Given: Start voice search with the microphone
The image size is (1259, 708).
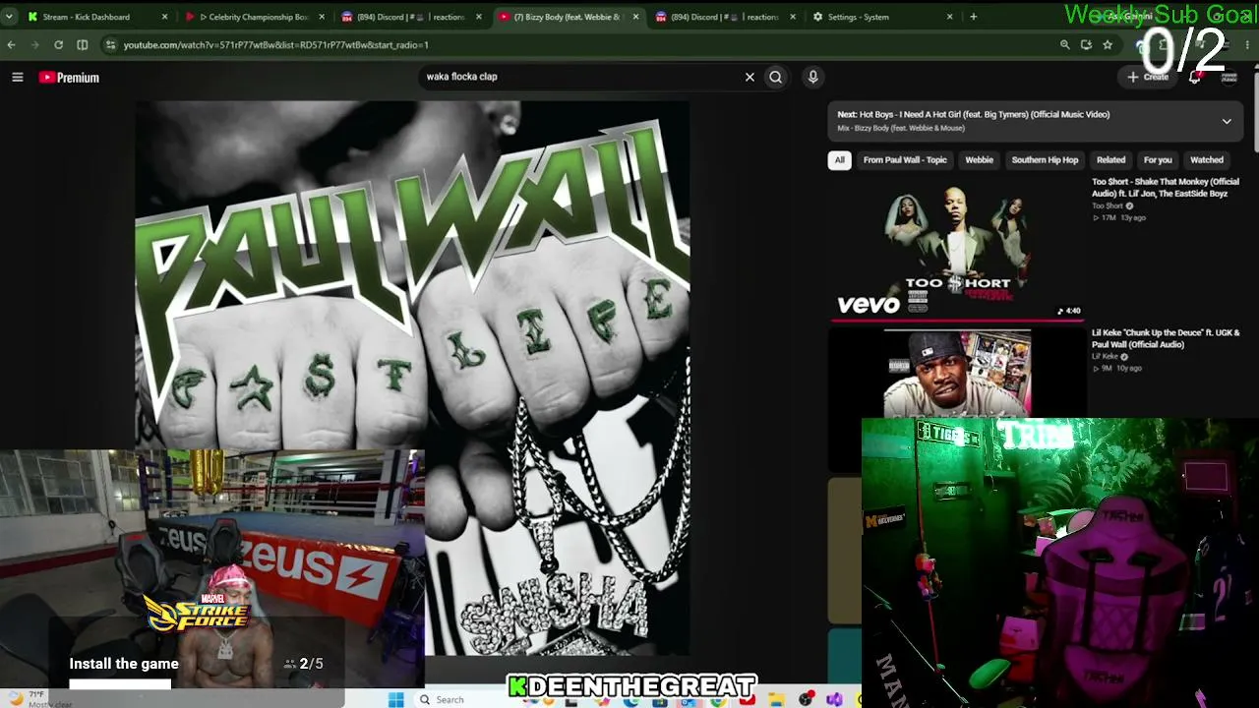Looking at the screenshot, I should point(812,77).
